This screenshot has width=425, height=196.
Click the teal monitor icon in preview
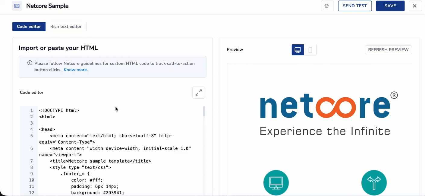click(276, 183)
